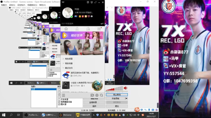The width and height of the screenshot is (211, 118).
Task: Click 插件 button
Action: (94, 106)
